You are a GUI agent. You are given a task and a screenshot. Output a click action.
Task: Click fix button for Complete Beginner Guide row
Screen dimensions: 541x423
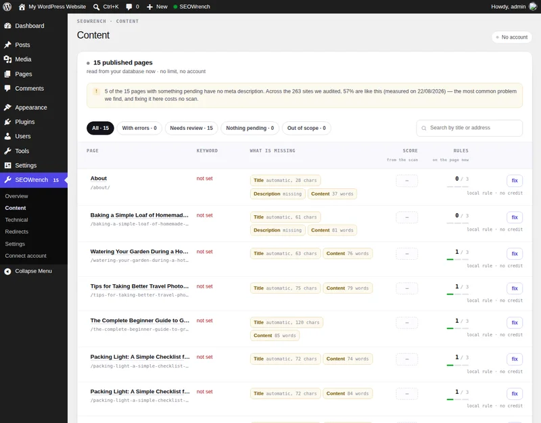click(515, 323)
